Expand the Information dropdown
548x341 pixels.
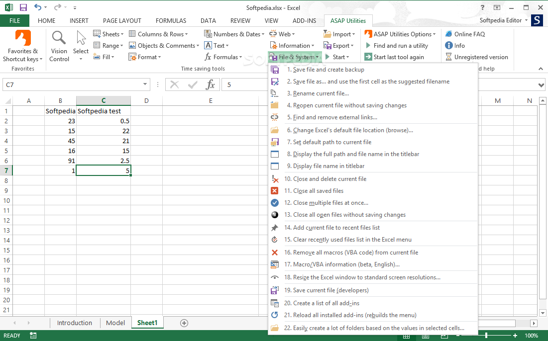pyautogui.click(x=292, y=45)
